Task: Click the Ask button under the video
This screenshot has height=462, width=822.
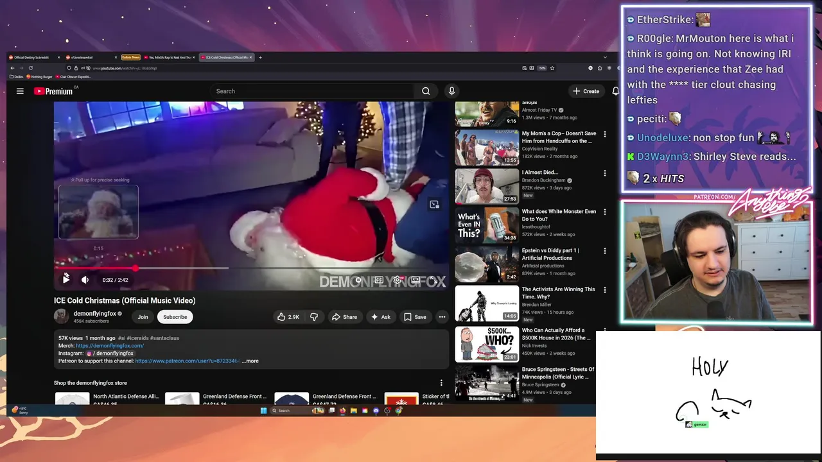Action: (380, 317)
